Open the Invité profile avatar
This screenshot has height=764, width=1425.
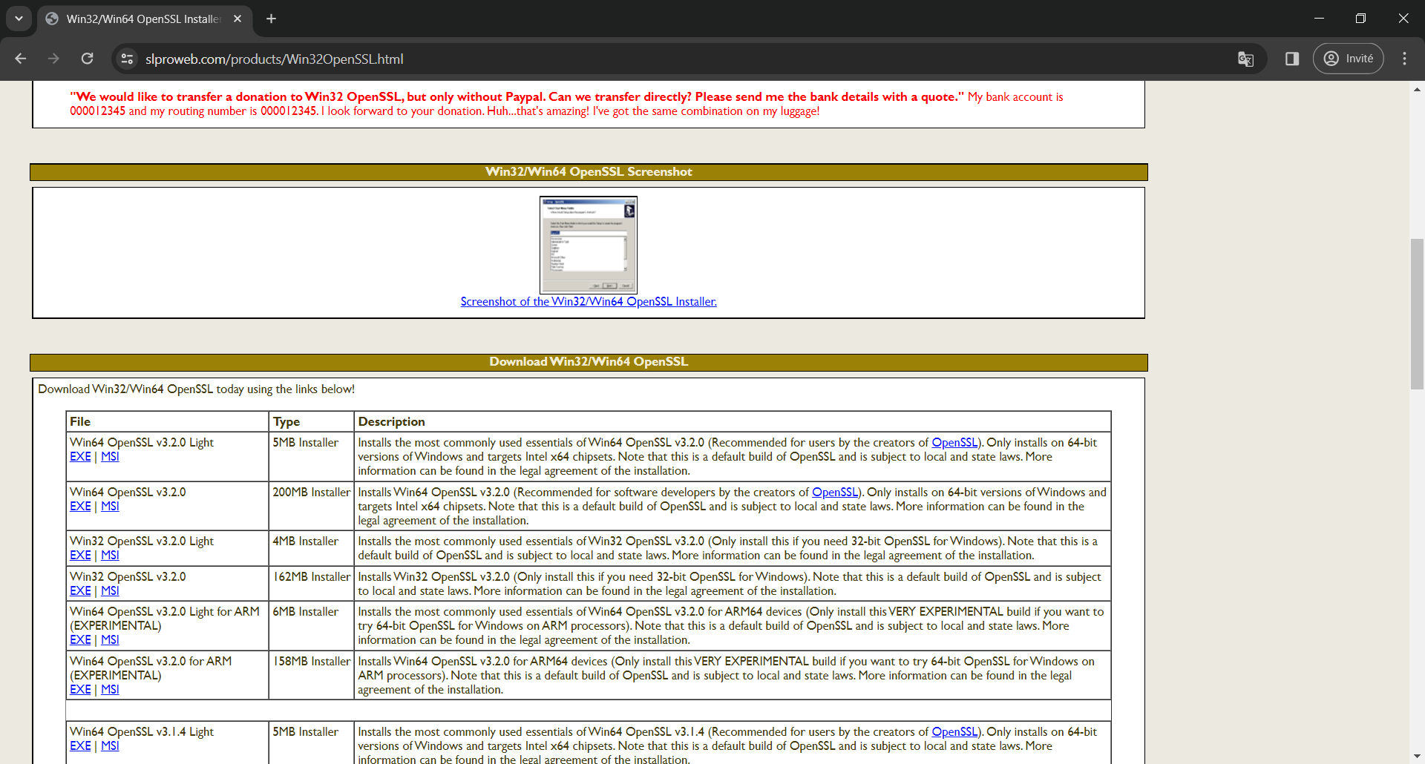point(1332,58)
